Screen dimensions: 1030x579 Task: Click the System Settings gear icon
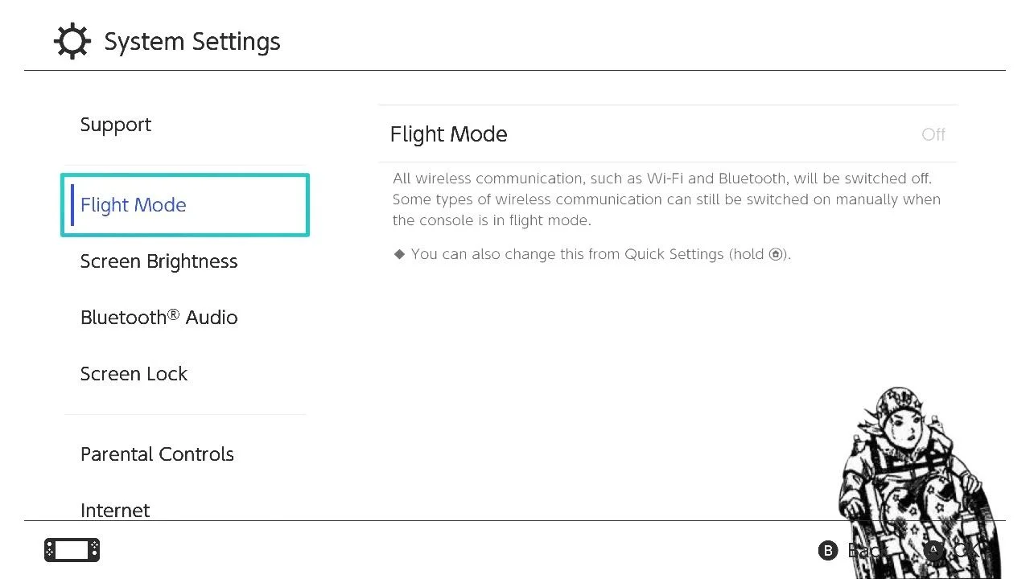point(72,42)
